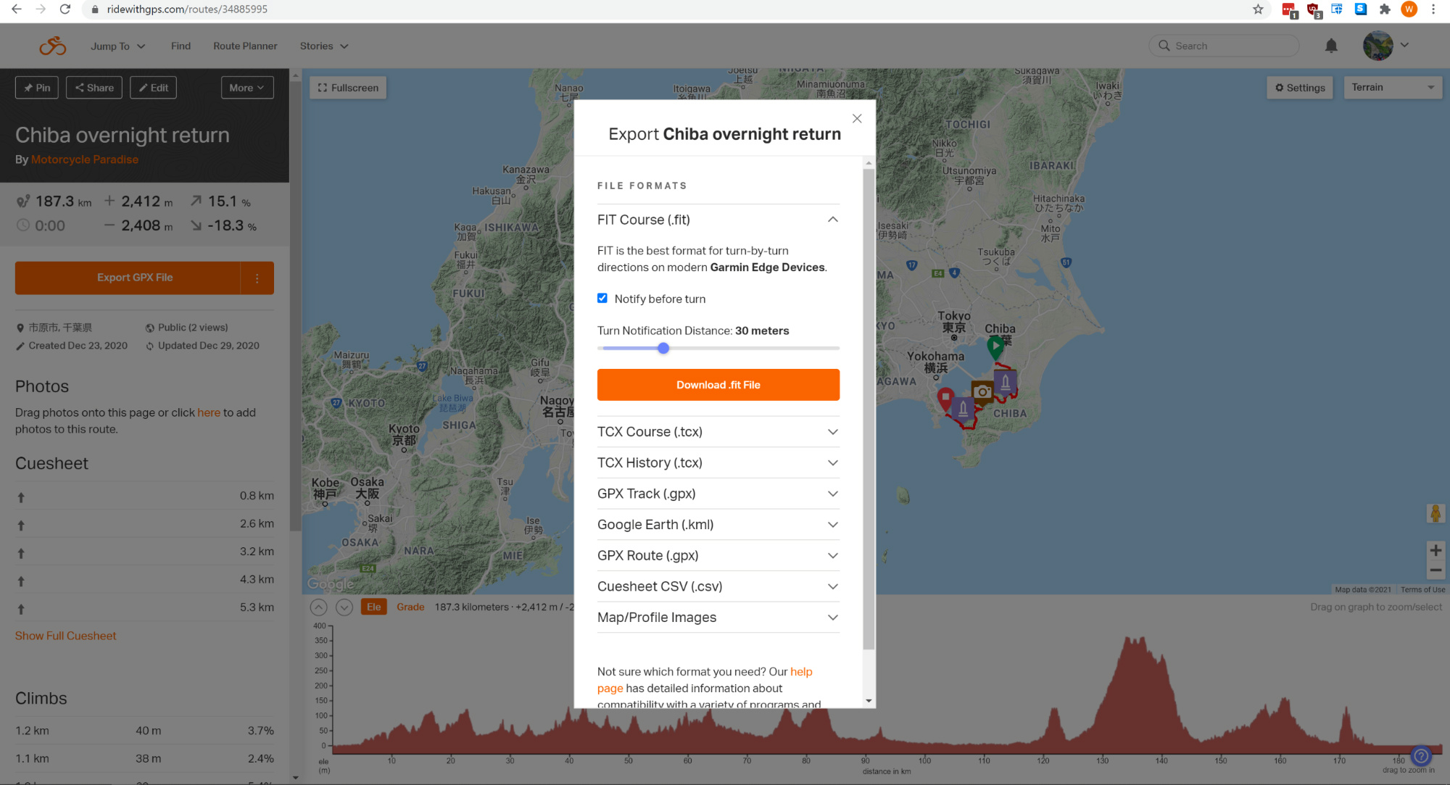Close the Export dialog with the X
1450x785 pixels.
click(857, 118)
